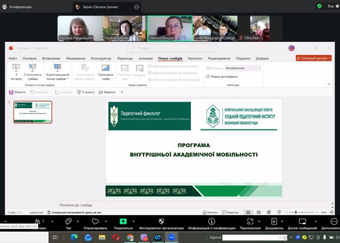The width and height of the screenshot is (340, 243).
Task: Toggle the use timings checkbox (Використовувати хронометраж)
Action: pos(150,72)
